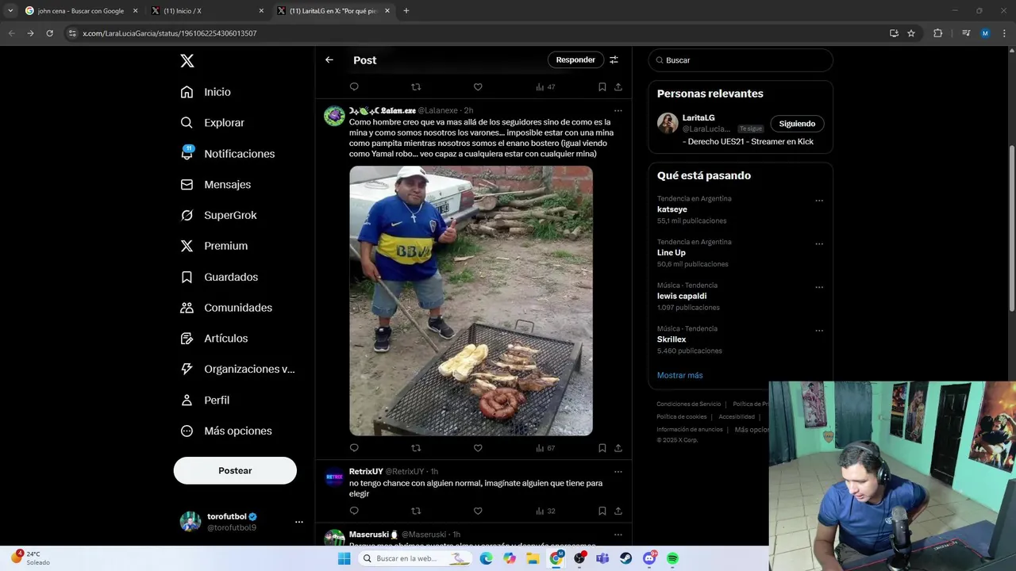Screen dimensions: 1016x571
Task: Repost the RetrixUY post
Action: (x=416, y=511)
